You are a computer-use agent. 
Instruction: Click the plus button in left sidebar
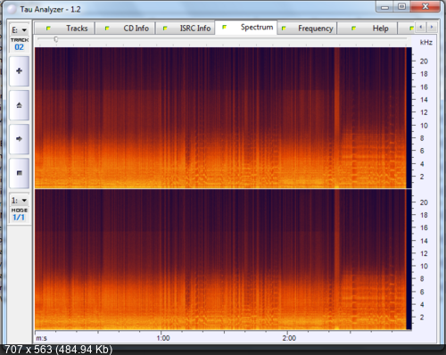pyautogui.click(x=20, y=71)
